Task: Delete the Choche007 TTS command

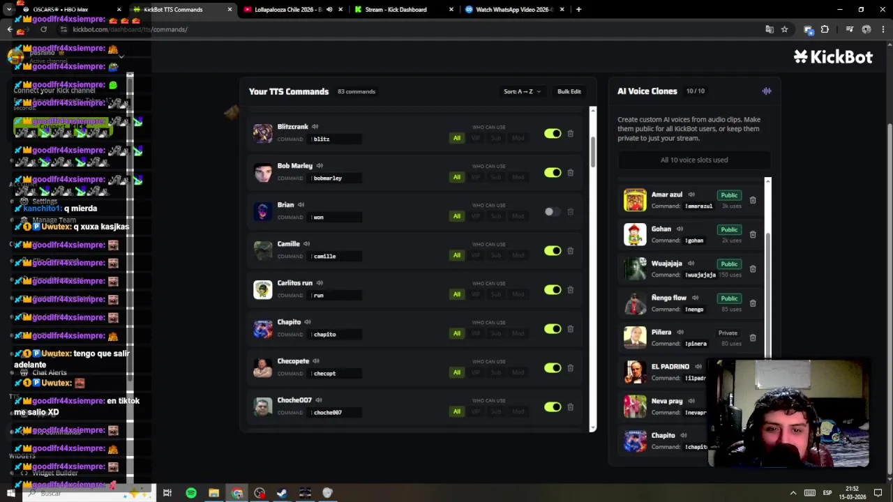Action: pyautogui.click(x=570, y=406)
